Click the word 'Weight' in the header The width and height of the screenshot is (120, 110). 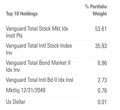pyautogui.click(x=100, y=14)
